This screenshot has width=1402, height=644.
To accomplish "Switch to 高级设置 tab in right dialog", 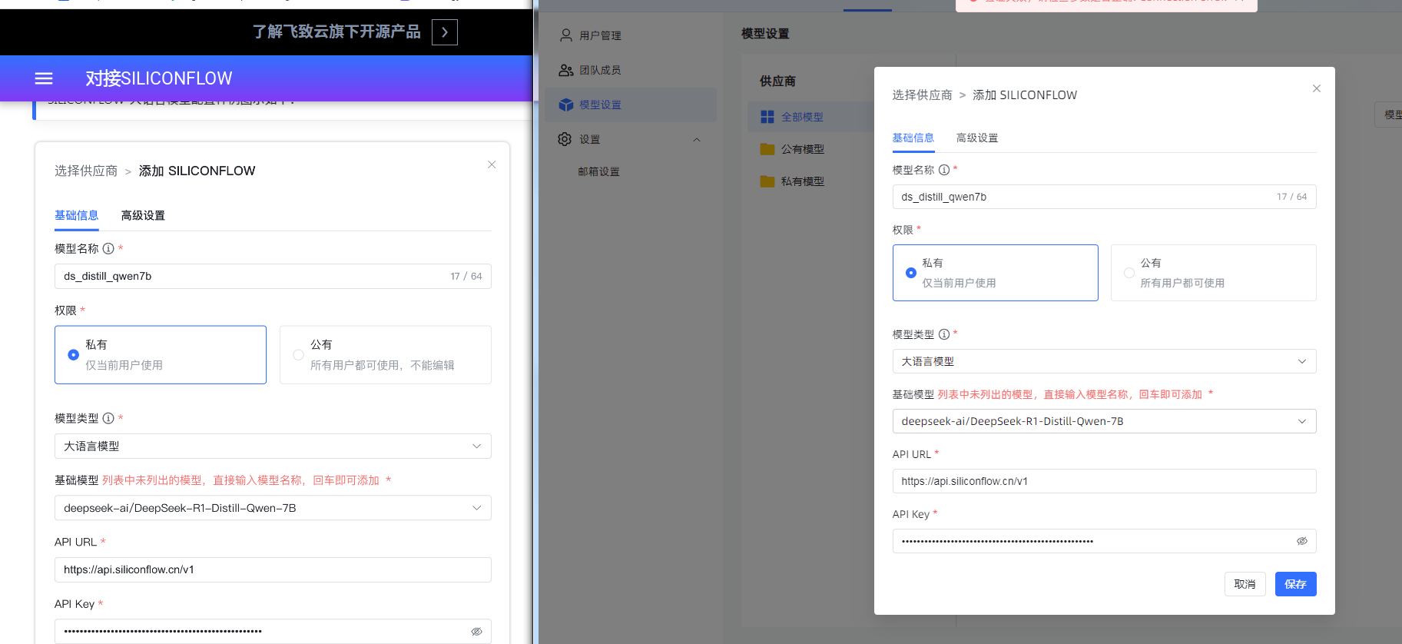I will point(977,138).
